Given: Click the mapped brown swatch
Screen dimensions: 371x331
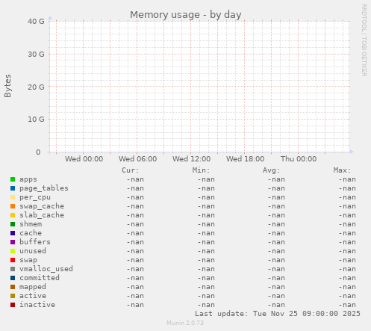Looking at the screenshot, I should (13, 287).
